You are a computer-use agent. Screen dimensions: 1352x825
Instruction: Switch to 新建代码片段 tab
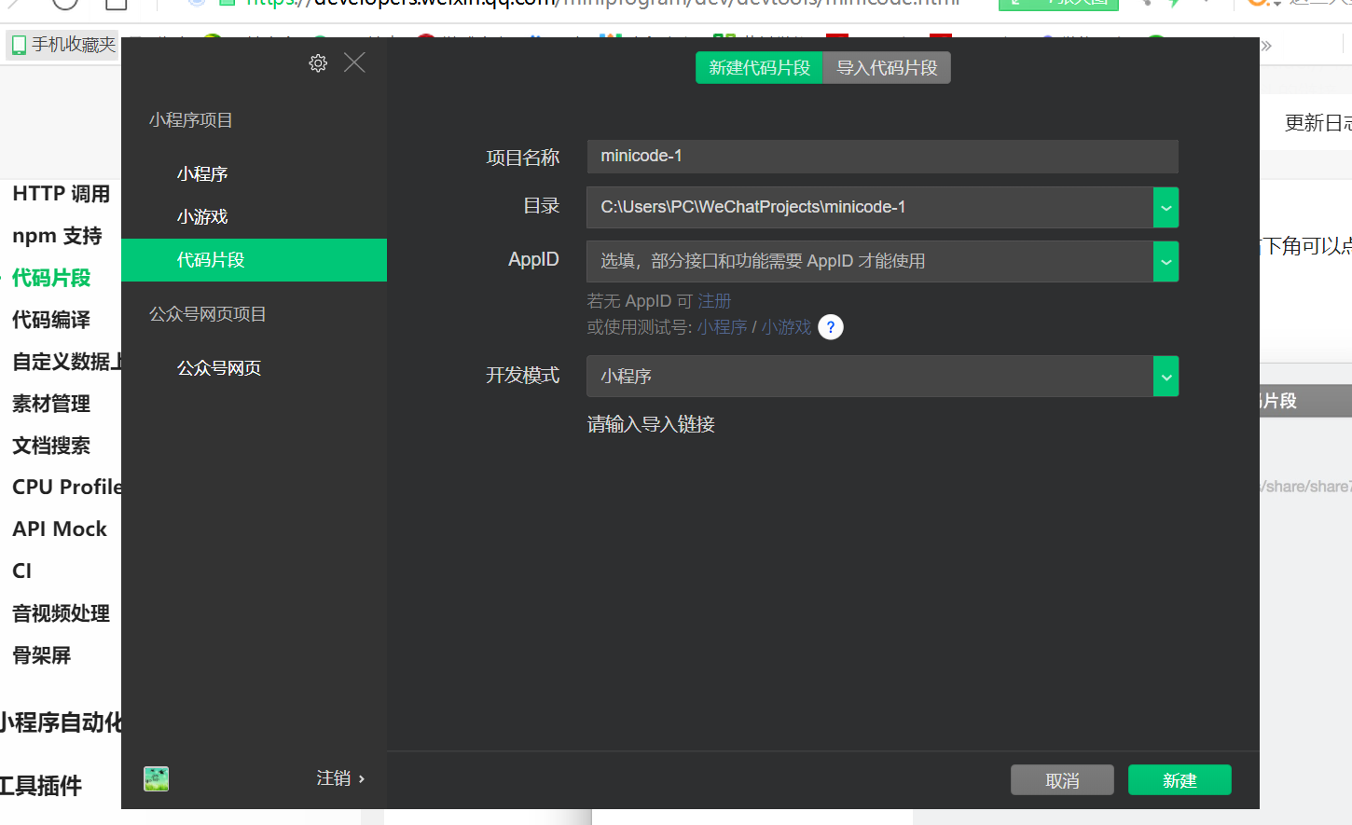(760, 68)
